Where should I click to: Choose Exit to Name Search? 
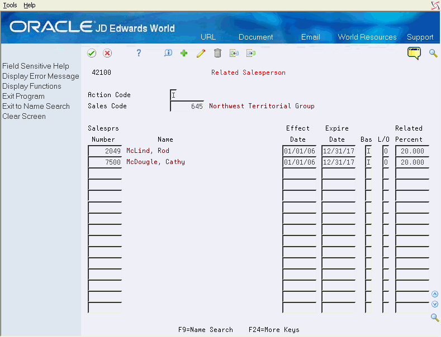(x=36, y=106)
